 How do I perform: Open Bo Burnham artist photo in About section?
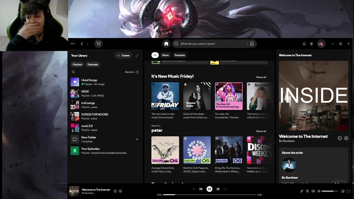coord(289,165)
